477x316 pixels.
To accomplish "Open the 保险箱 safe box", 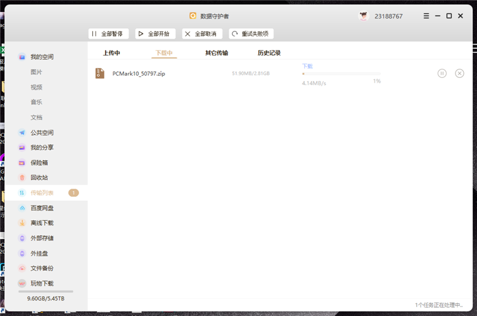I will point(39,162).
